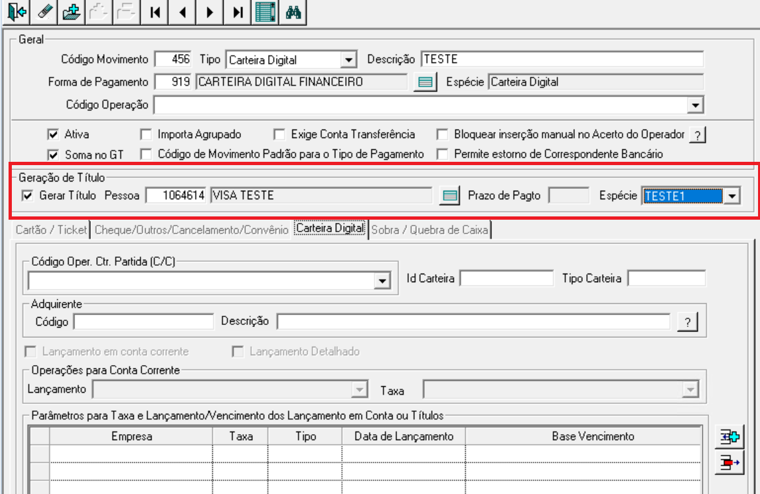The height and width of the screenshot is (494, 760).
Task: Click the Id Carteira field
Action: [506, 278]
